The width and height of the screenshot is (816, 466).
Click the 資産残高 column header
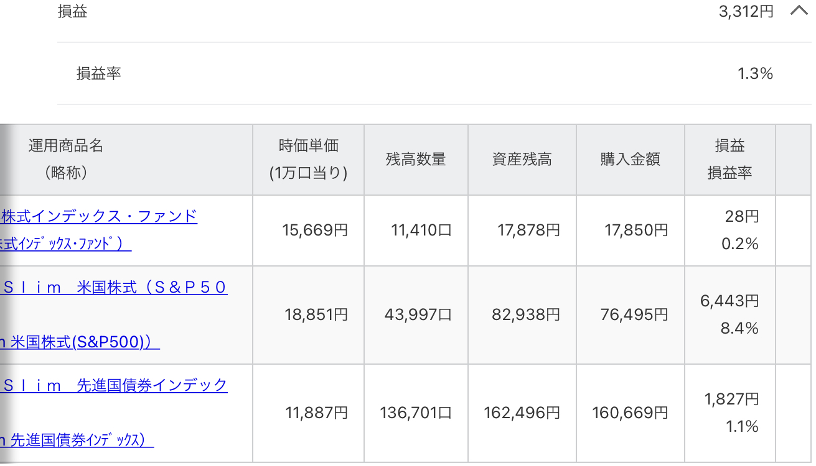click(522, 159)
